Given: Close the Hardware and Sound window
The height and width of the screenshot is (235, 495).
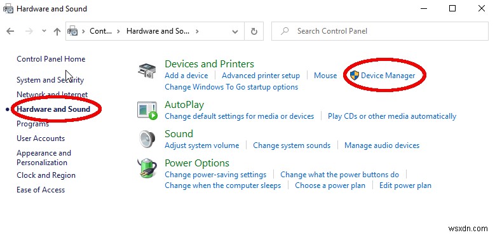Looking at the screenshot, I should [x=482, y=8].
